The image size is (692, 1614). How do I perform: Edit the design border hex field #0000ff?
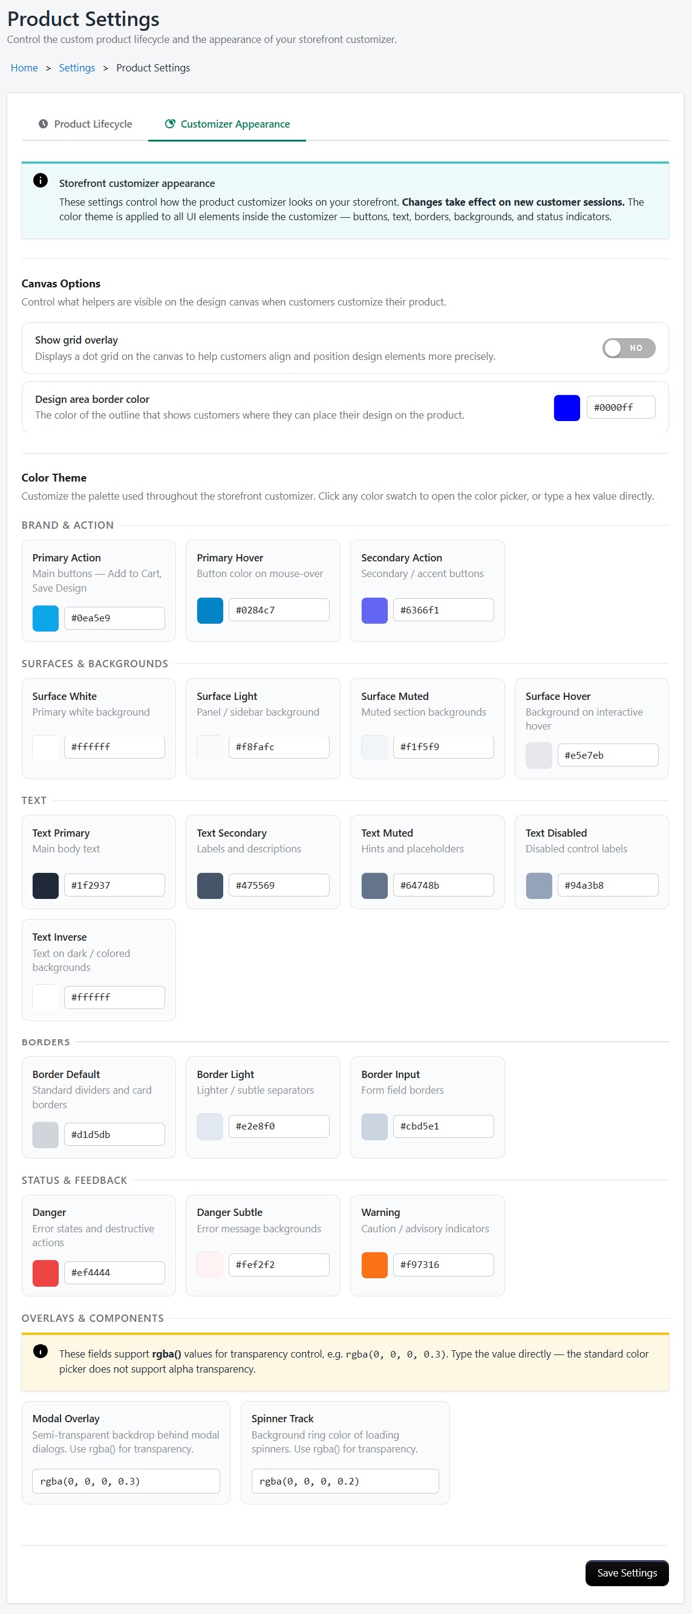pyautogui.click(x=621, y=407)
